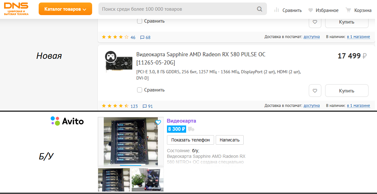Click Показать телефон button
Screen dimensions: 377x194
coord(191,140)
